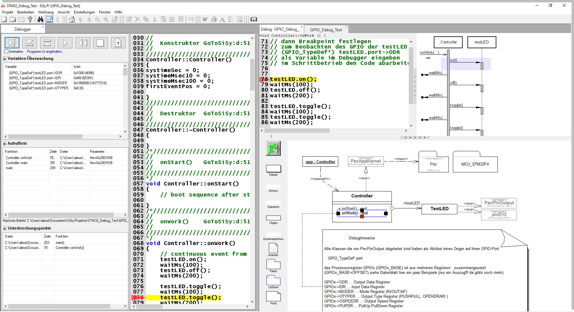The width and height of the screenshot is (574, 312).
Task: Collapse the Variablen-Überwachung section
Action: (x=5, y=59)
